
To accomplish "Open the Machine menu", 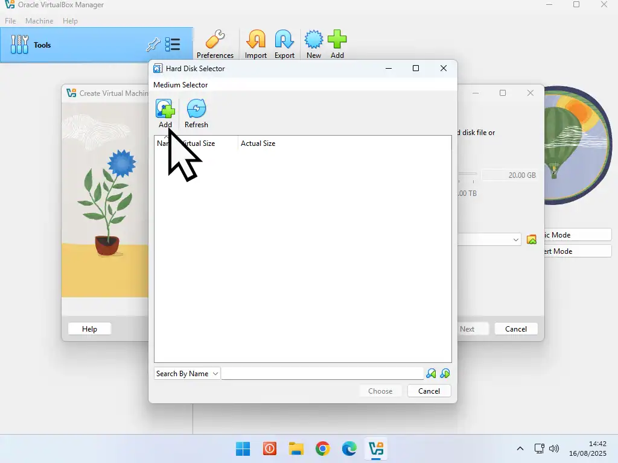I will (x=39, y=21).
